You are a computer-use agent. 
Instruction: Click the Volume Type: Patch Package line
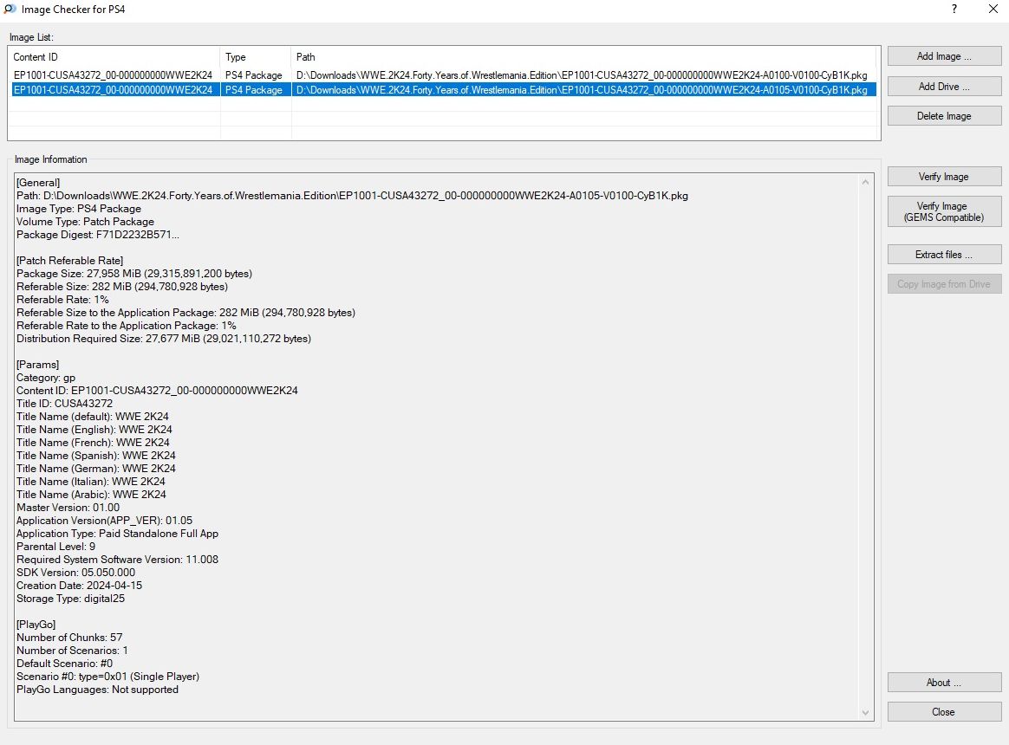click(x=85, y=222)
